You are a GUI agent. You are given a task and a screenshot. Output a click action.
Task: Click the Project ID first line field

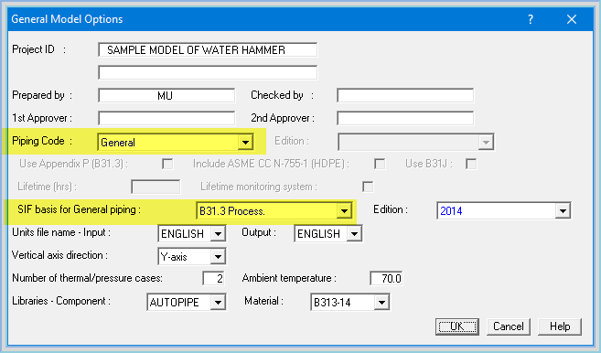click(208, 49)
